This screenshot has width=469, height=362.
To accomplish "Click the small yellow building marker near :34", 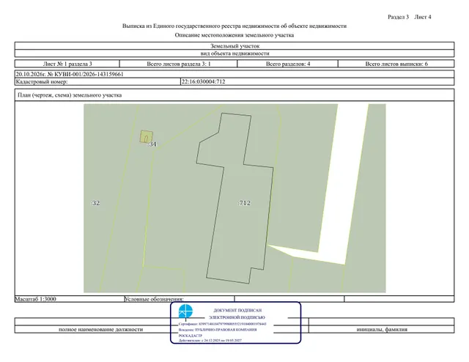I will click(147, 137).
